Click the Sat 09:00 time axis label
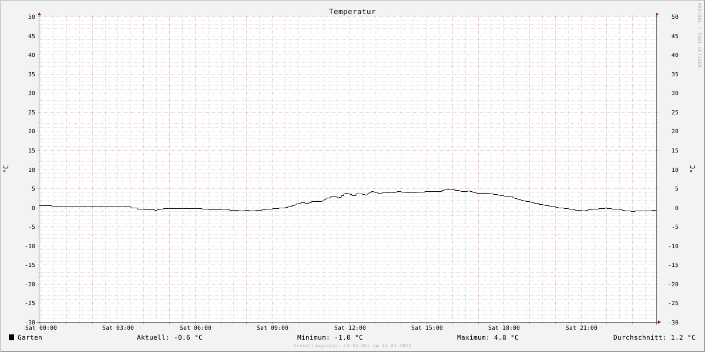 tap(273, 328)
